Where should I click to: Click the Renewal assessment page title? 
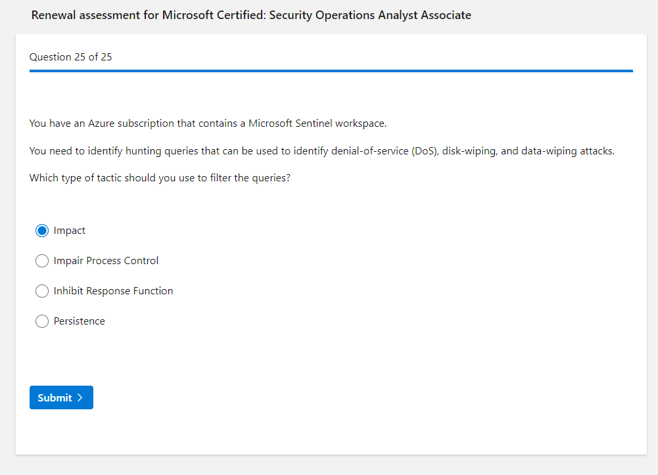click(x=251, y=15)
